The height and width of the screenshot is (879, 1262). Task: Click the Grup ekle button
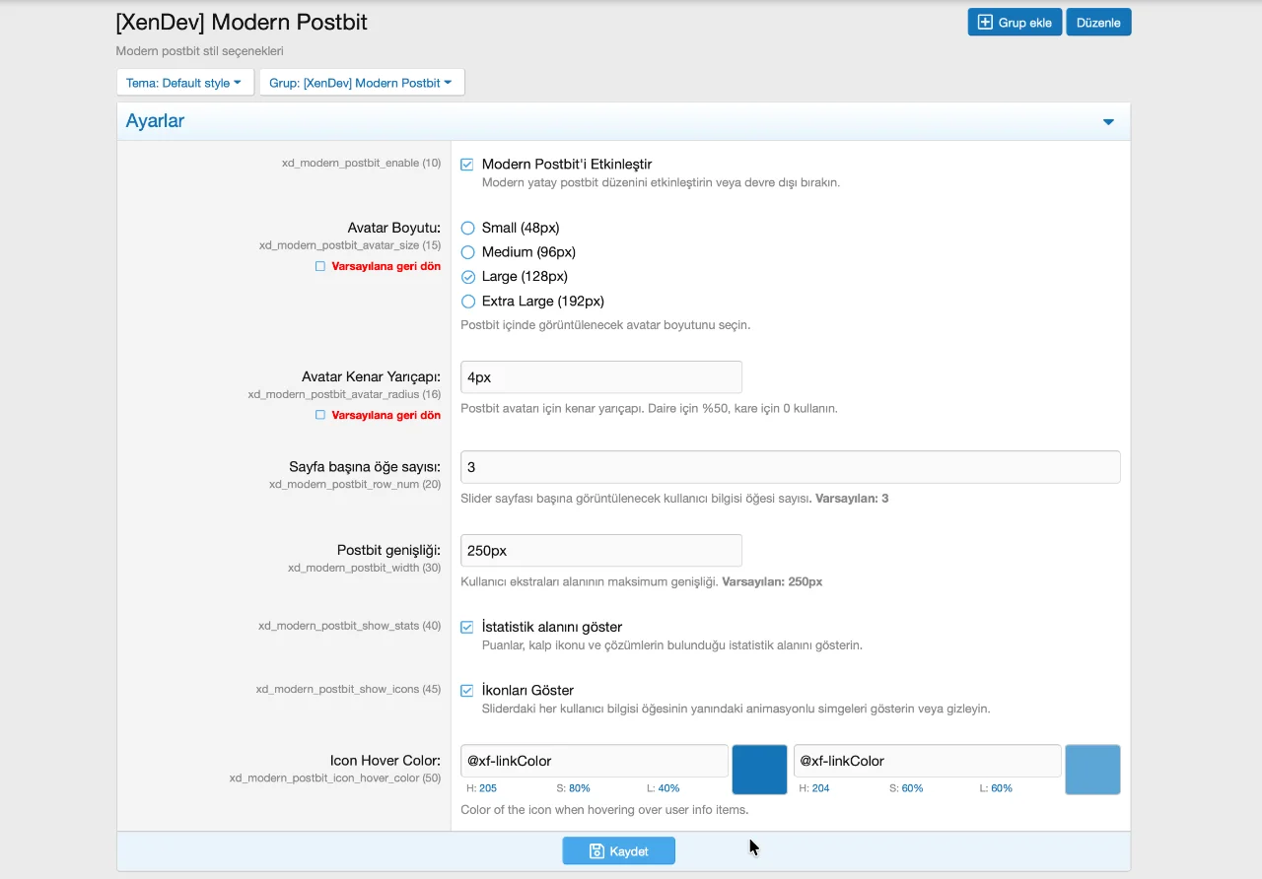(x=1014, y=23)
